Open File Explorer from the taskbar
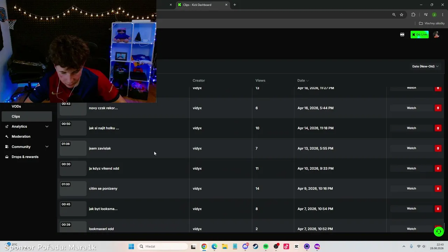Screen dimensions: 448x252 [x=224, y=246]
